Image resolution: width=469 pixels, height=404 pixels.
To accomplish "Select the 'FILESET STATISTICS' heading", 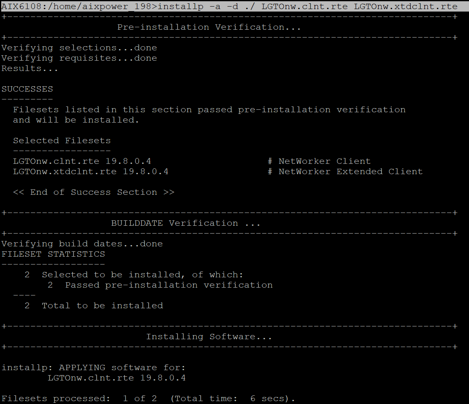I will click(x=53, y=254).
